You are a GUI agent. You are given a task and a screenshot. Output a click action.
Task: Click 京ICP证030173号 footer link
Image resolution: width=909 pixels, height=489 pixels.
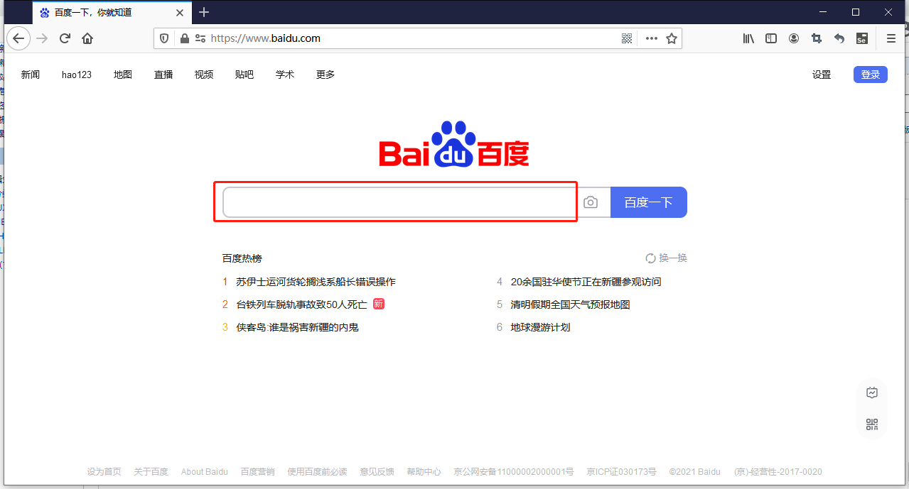pyautogui.click(x=621, y=472)
